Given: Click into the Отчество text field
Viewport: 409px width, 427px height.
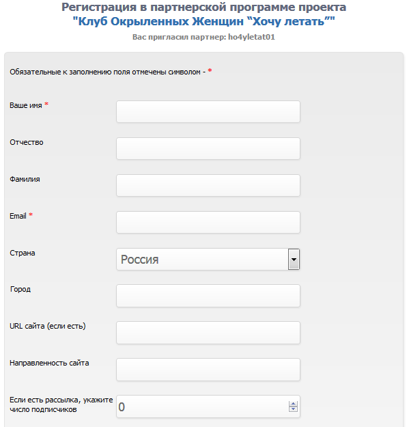Looking at the screenshot, I should 208,148.
